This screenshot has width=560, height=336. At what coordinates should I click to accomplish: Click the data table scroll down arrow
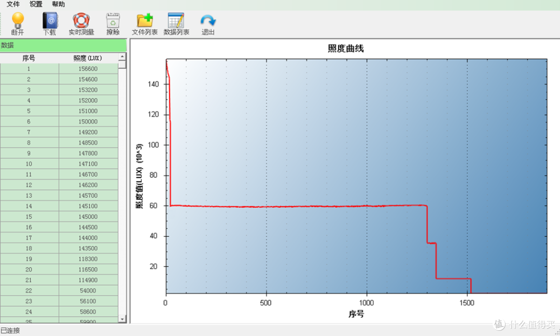122,319
